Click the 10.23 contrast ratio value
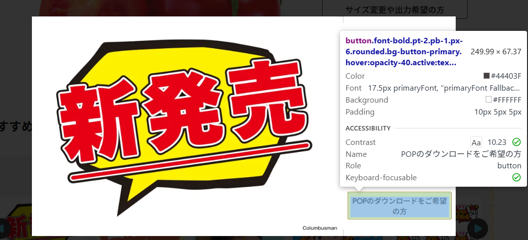Image resolution: width=528 pixels, height=240 pixels. click(x=497, y=142)
